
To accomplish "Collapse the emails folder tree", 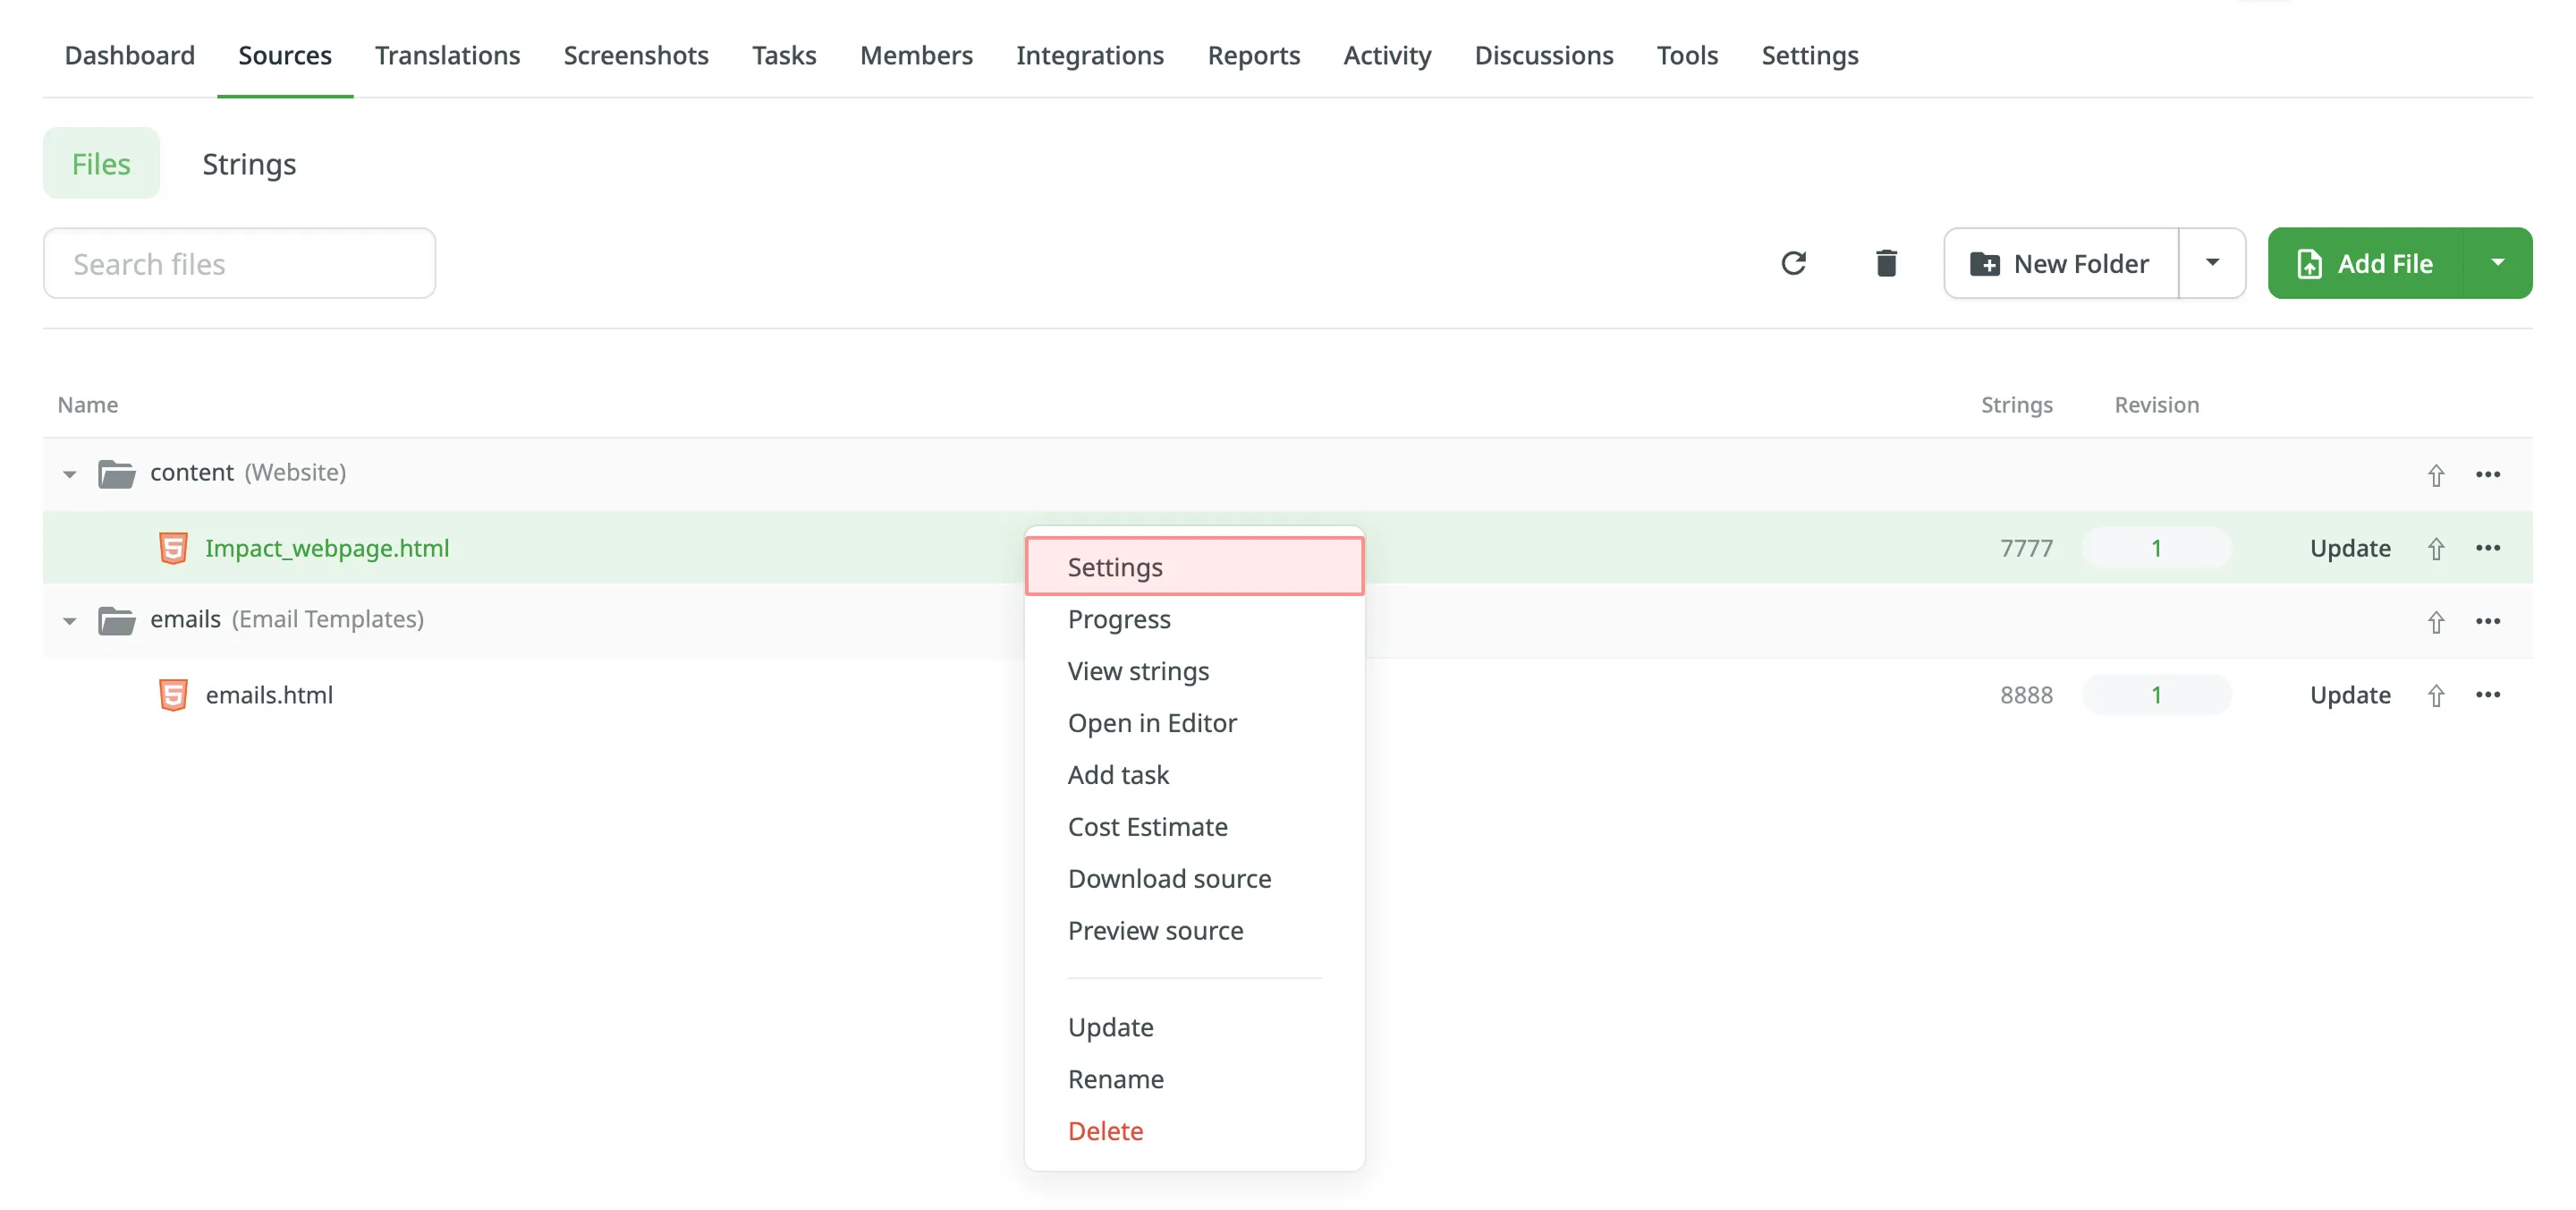I will pos(68,620).
